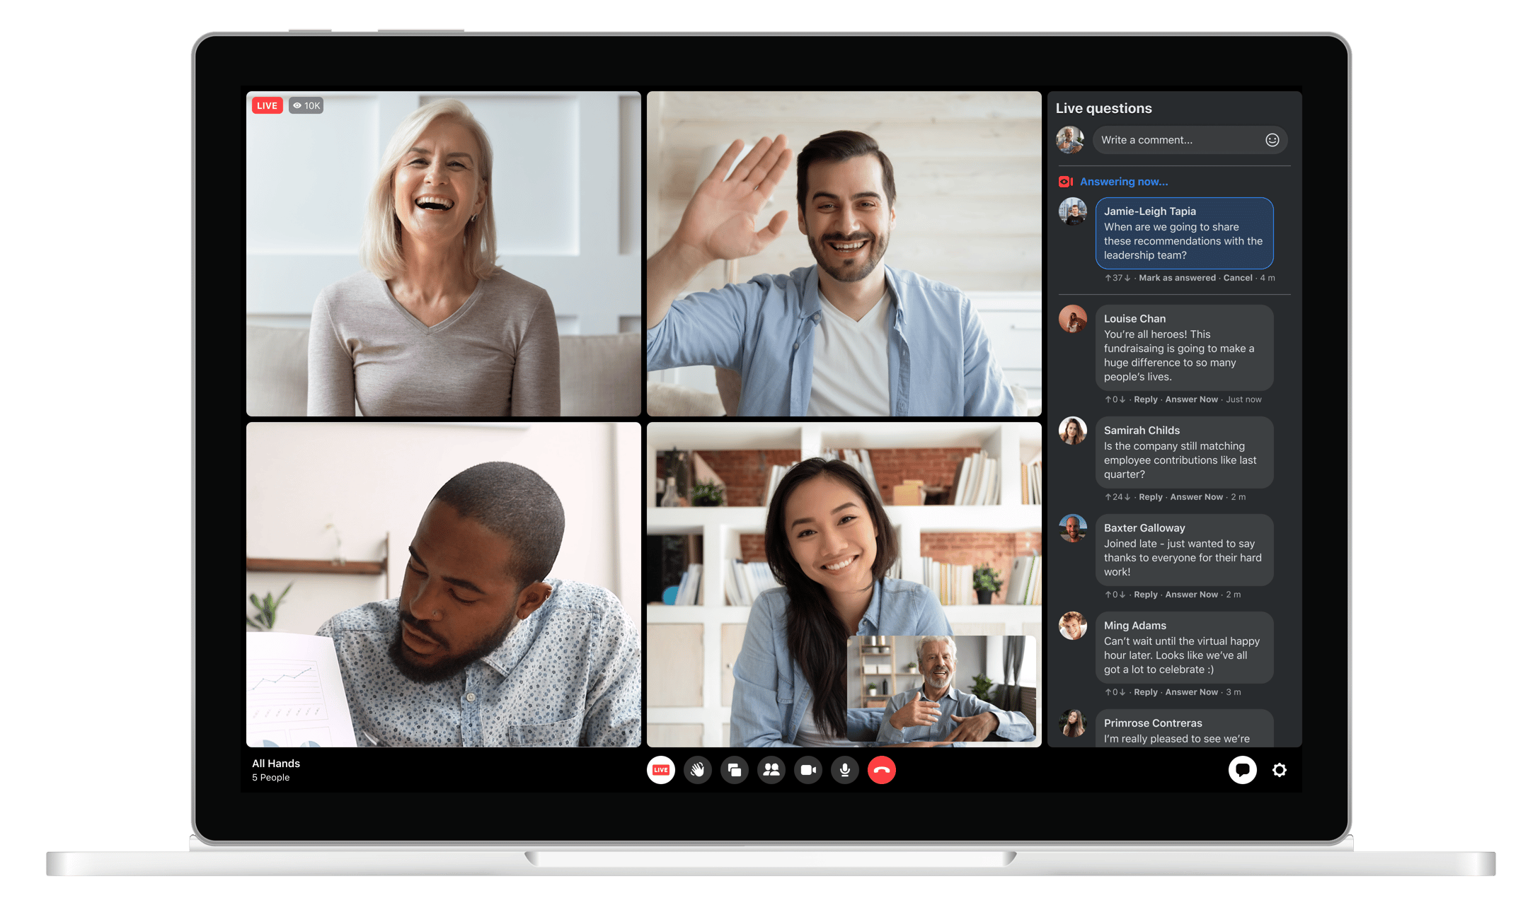Click the 10K viewer count badge
Image resolution: width=1540 pixels, height=905 pixels.
(x=306, y=105)
